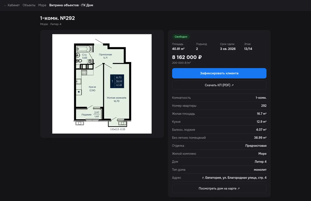Open the apartment floor plan image

(102, 84)
